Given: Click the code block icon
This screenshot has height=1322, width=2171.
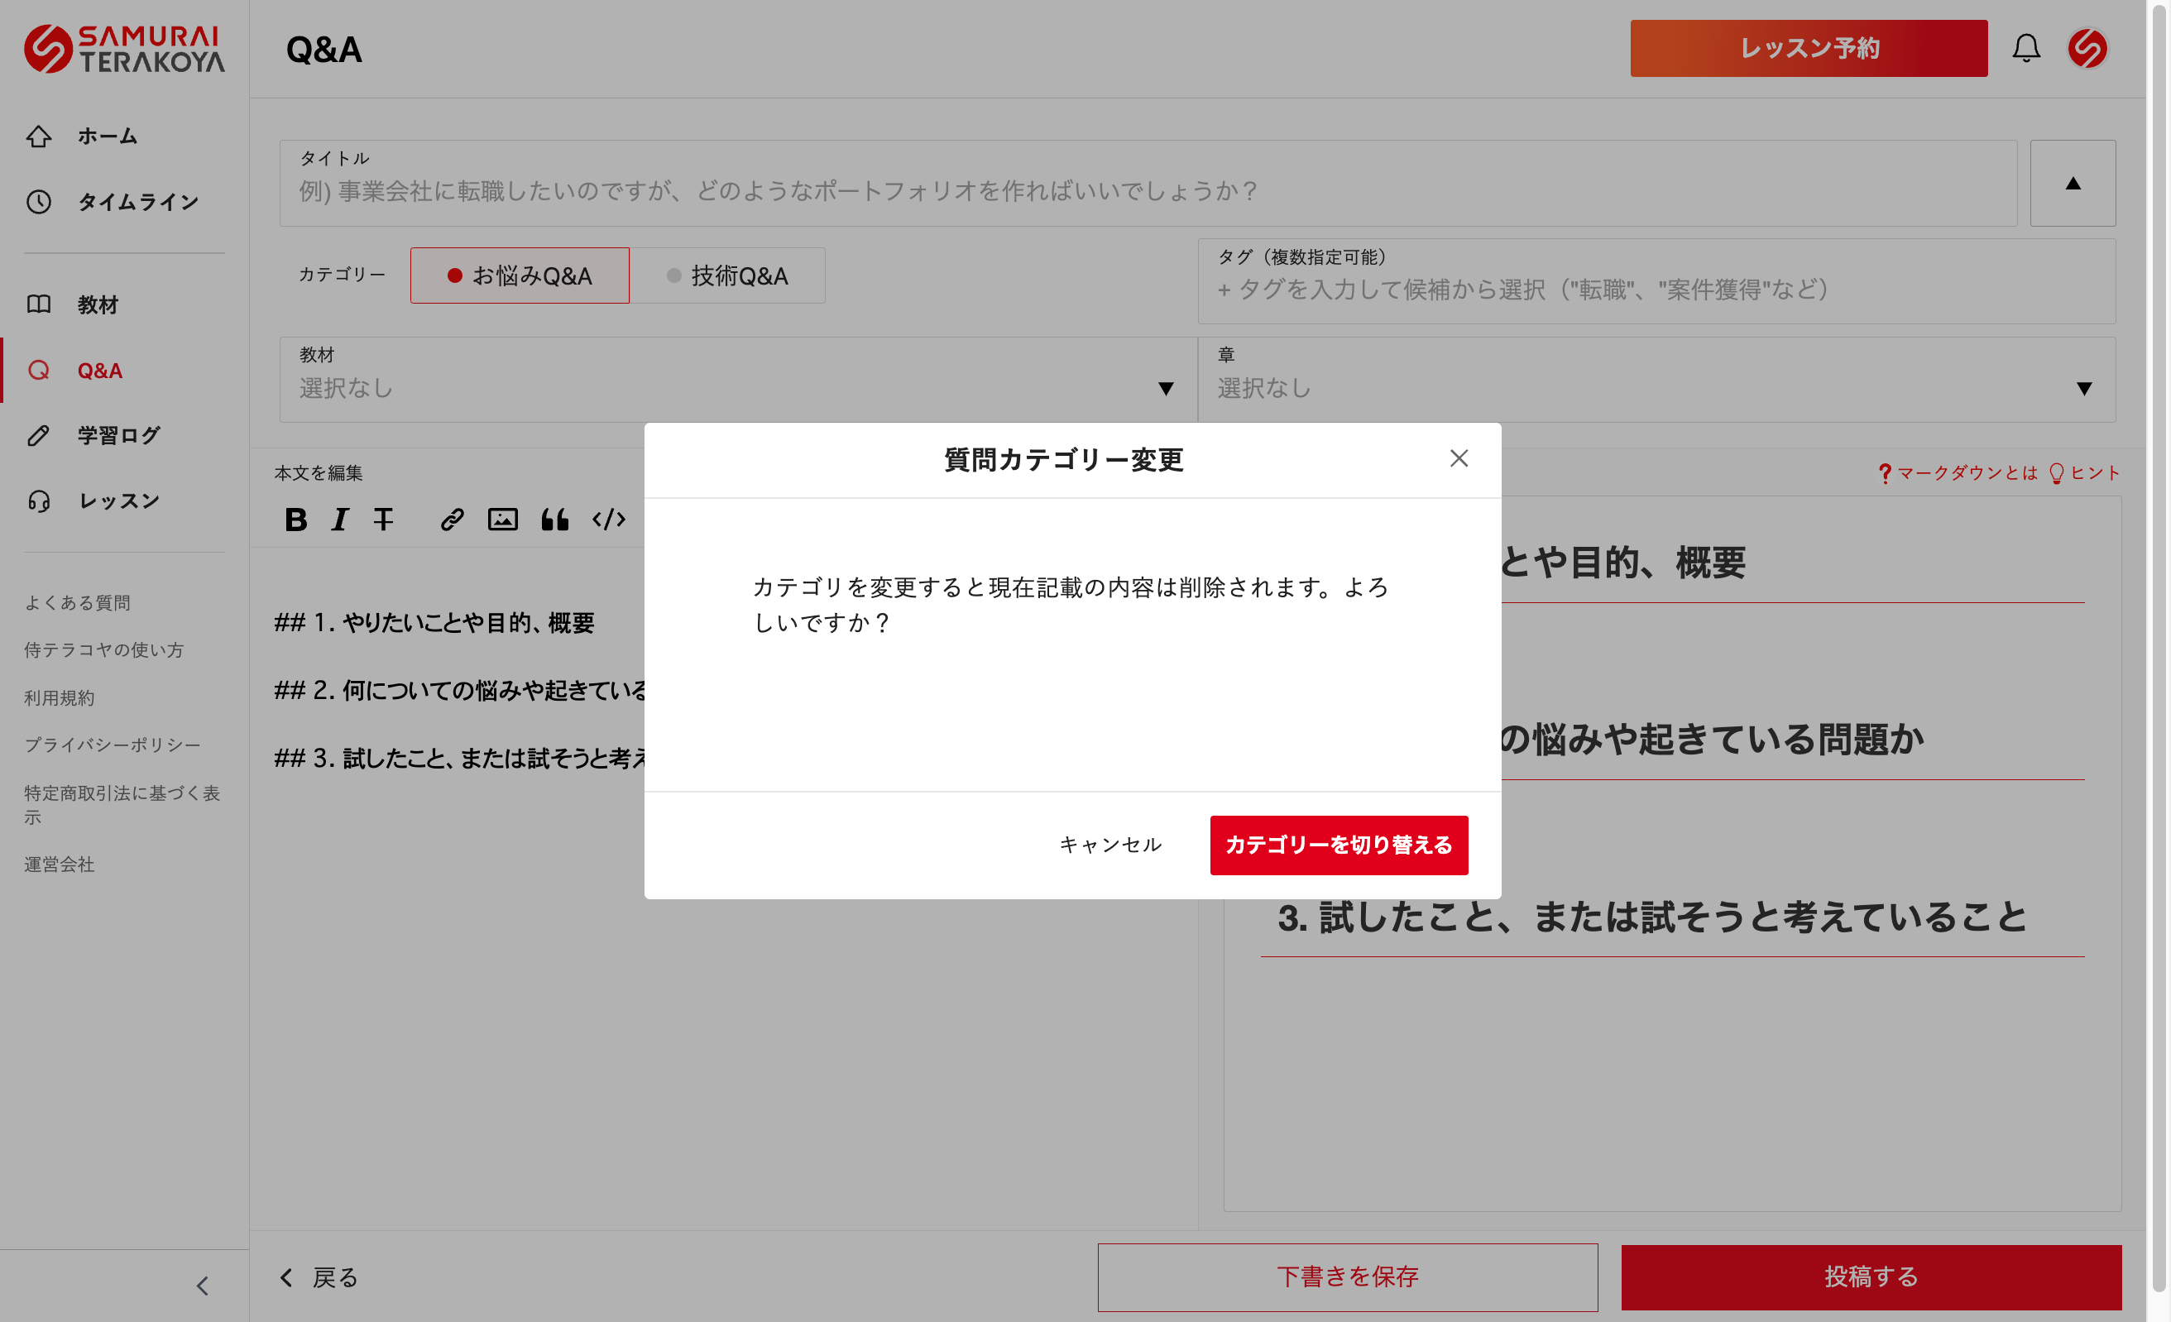Looking at the screenshot, I should click(608, 520).
